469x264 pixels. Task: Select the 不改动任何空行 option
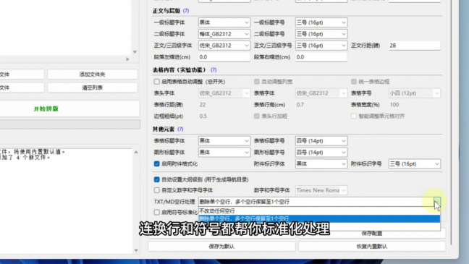(x=319, y=210)
